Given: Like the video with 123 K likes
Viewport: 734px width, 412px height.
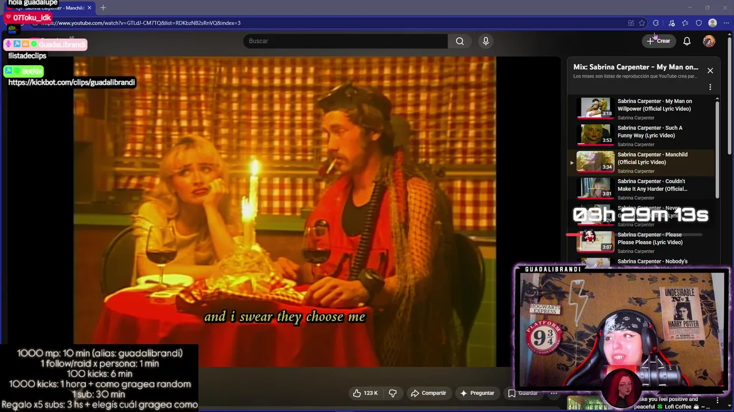Looking at the screenshot, I should [x=365, y=393].
